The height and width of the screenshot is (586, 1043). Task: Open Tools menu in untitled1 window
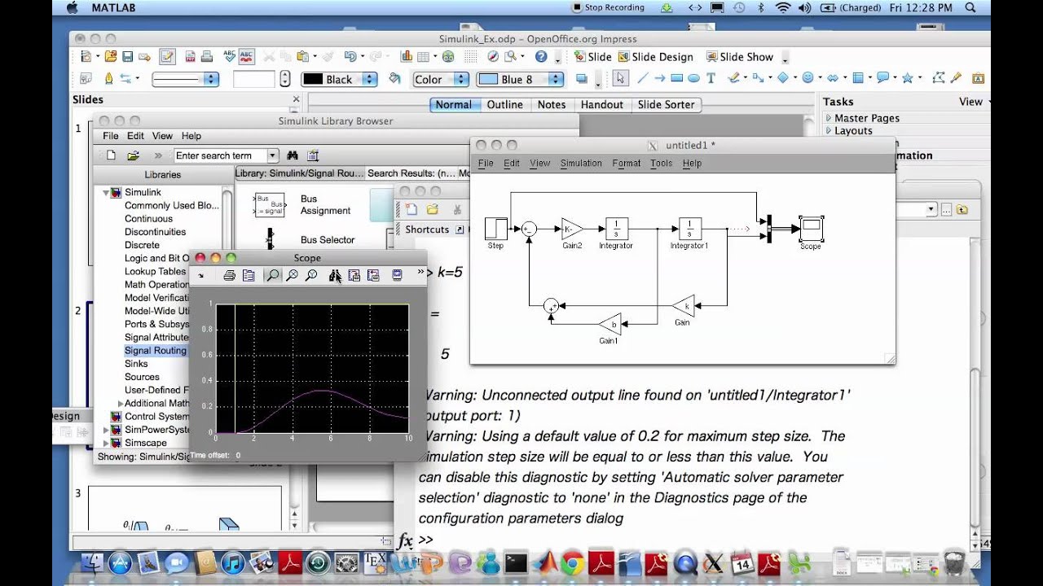click(x=662, y=163)
